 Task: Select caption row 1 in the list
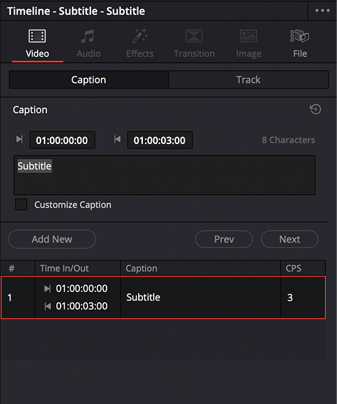[164, 298]
